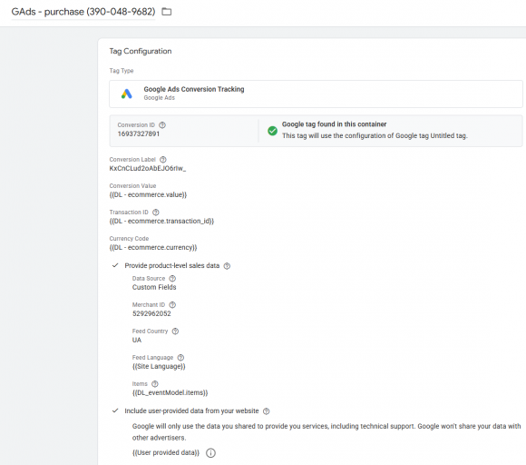The width and height of the screenshot is (526, 465).
Task: Click the Tag Configuration section heading
Action: (x=141, y=51)
